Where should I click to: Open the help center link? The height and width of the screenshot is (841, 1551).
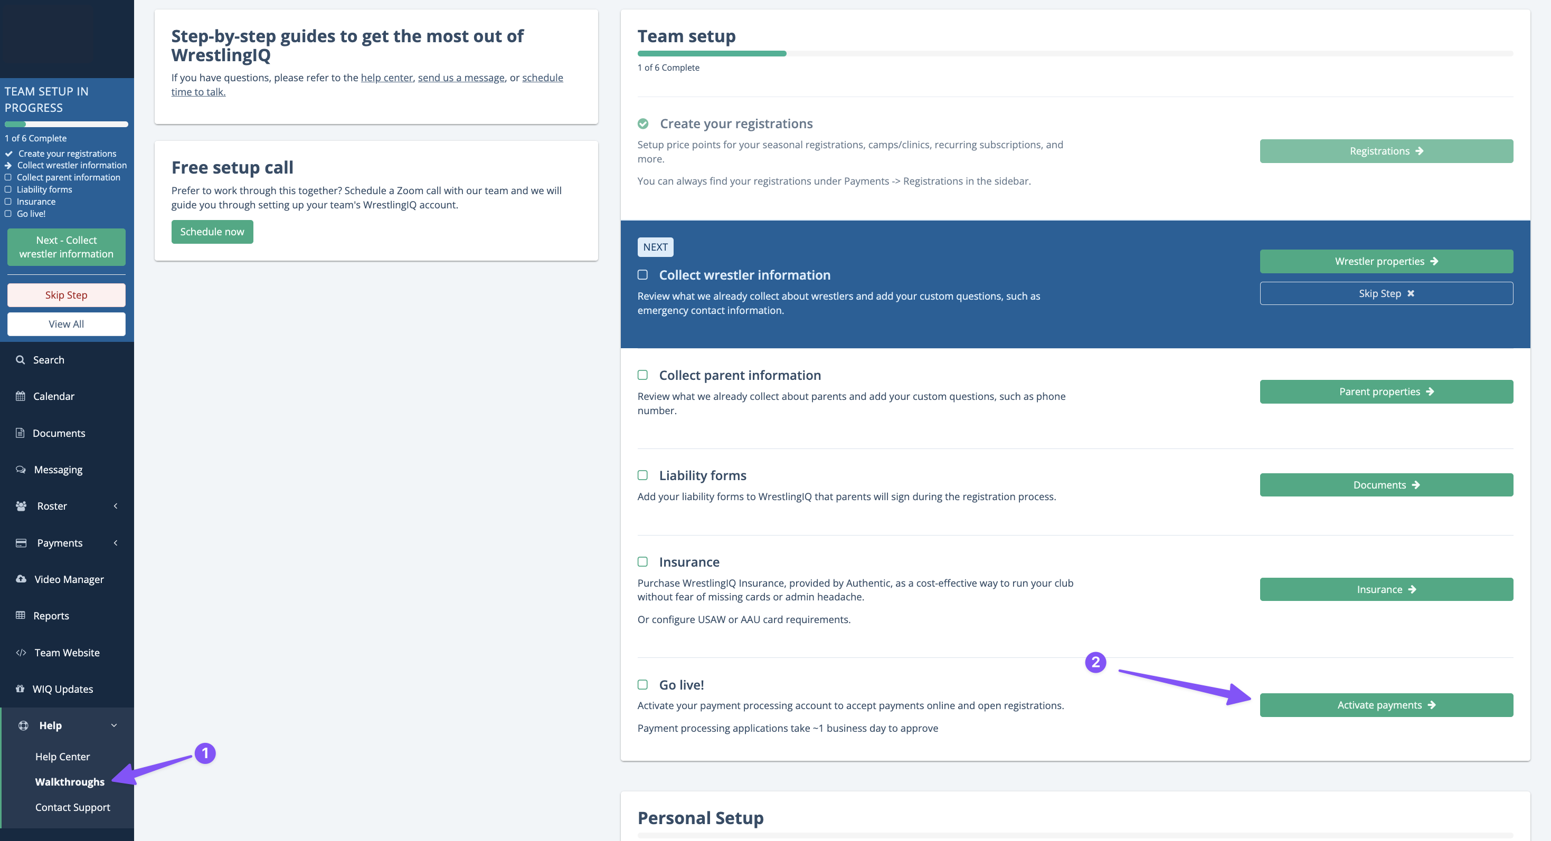coord(386,78)
